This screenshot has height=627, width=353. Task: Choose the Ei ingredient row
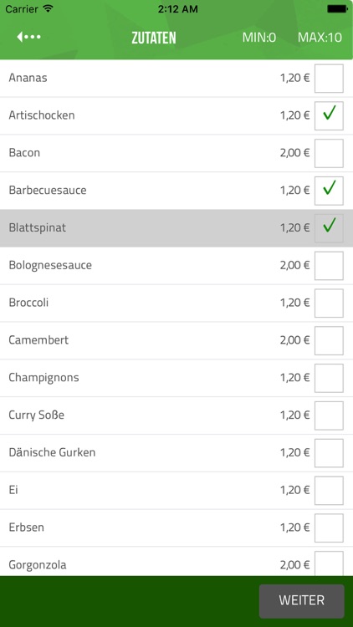point(176,491)
